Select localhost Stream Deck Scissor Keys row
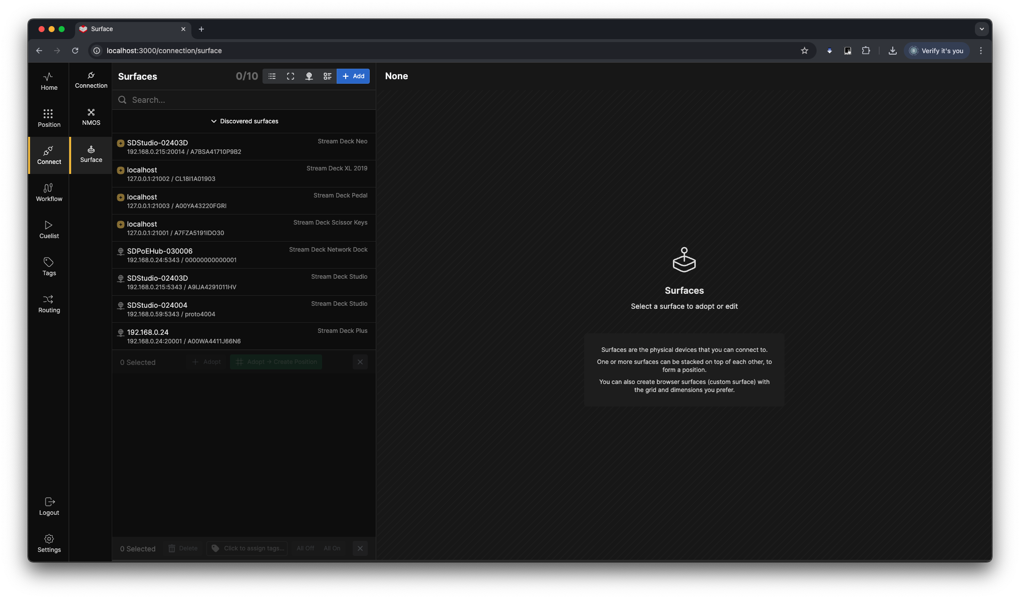 pos(244,228)
